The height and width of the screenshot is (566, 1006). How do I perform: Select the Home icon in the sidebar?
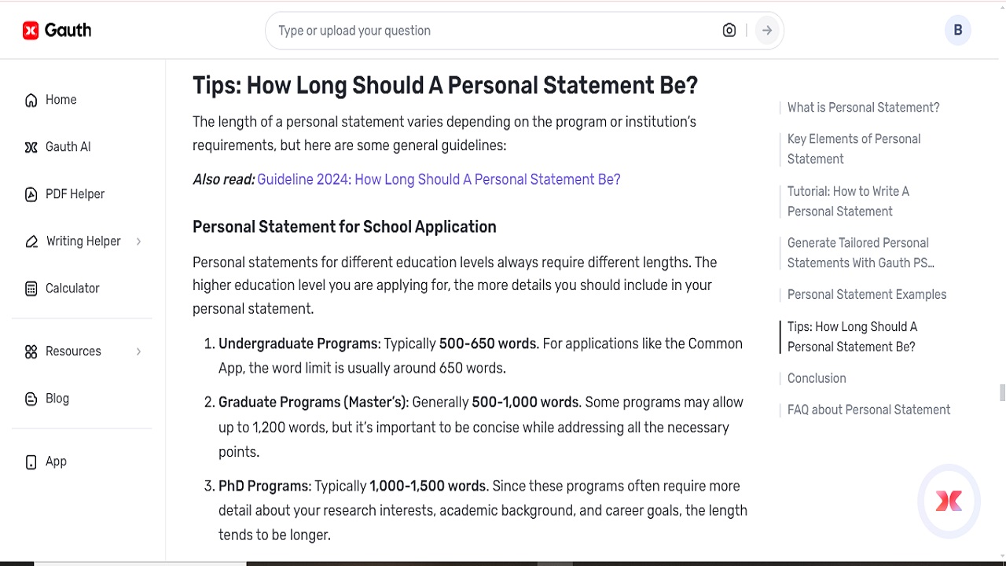click(30, 100)
